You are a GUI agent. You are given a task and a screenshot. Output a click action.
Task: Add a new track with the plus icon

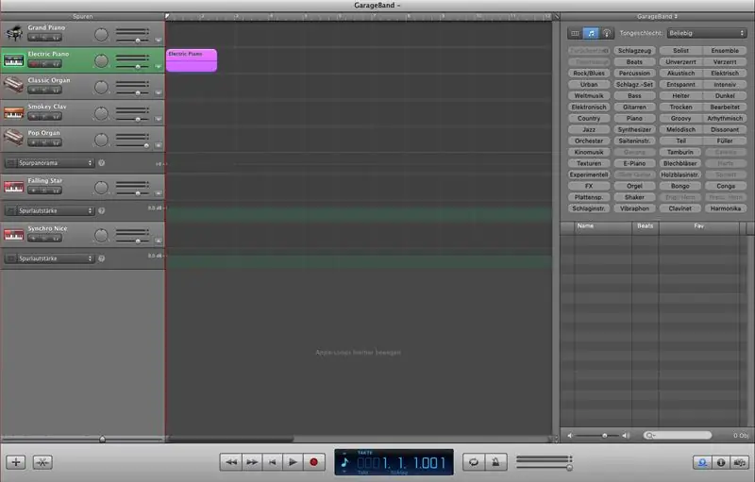(x=16, y=462)
